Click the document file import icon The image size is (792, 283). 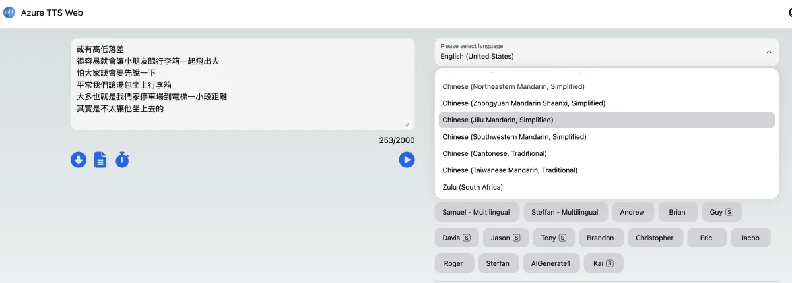pyautogui.click(x=100, y=159)
